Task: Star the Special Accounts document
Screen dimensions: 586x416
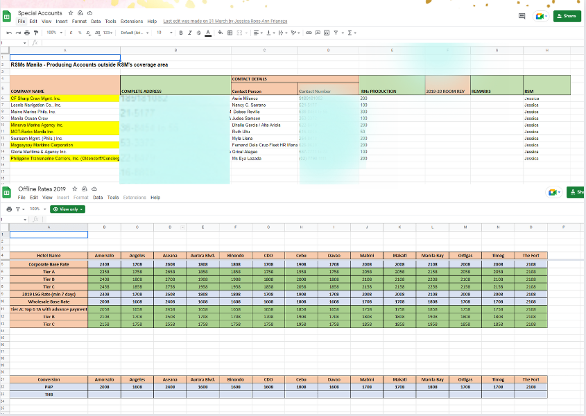Action: pyautogui.click(x=71, y=12)
